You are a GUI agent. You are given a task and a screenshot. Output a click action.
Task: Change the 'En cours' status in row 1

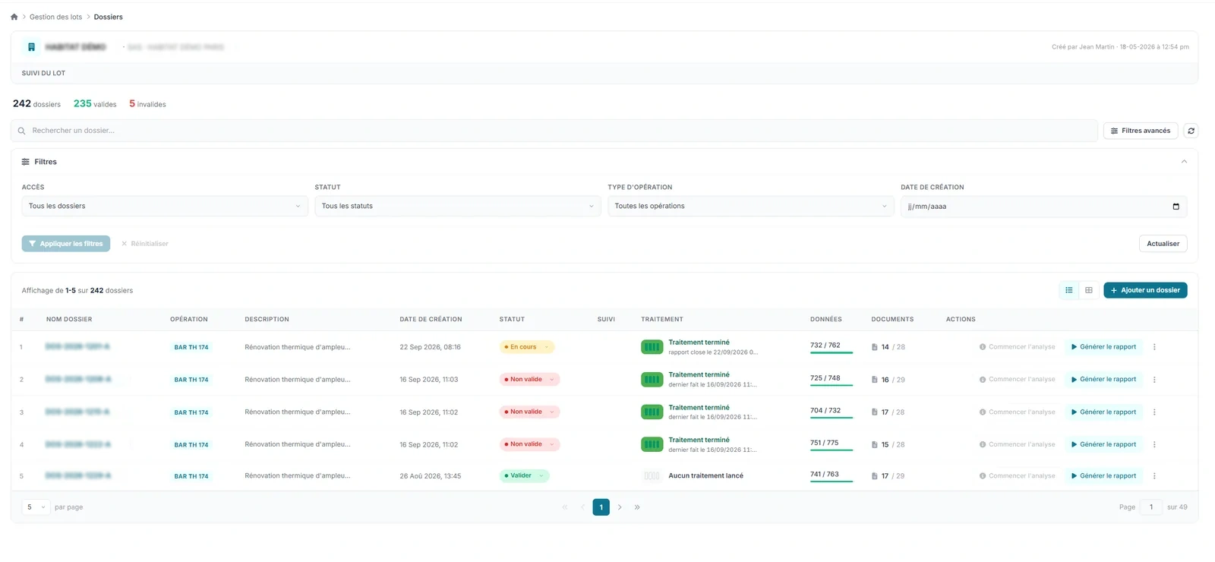pos(527,347)
